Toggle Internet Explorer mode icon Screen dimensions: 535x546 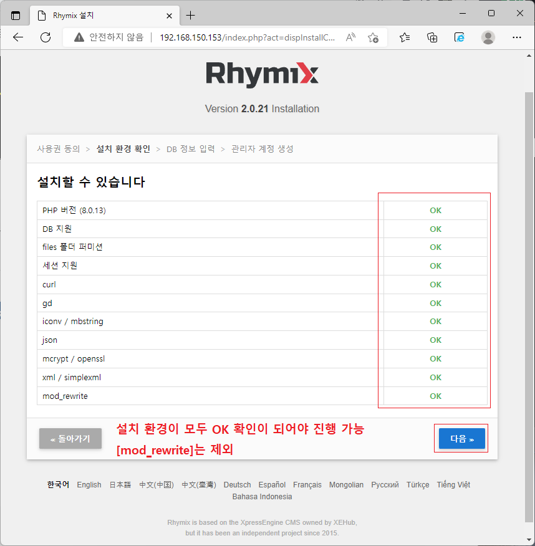460,37
